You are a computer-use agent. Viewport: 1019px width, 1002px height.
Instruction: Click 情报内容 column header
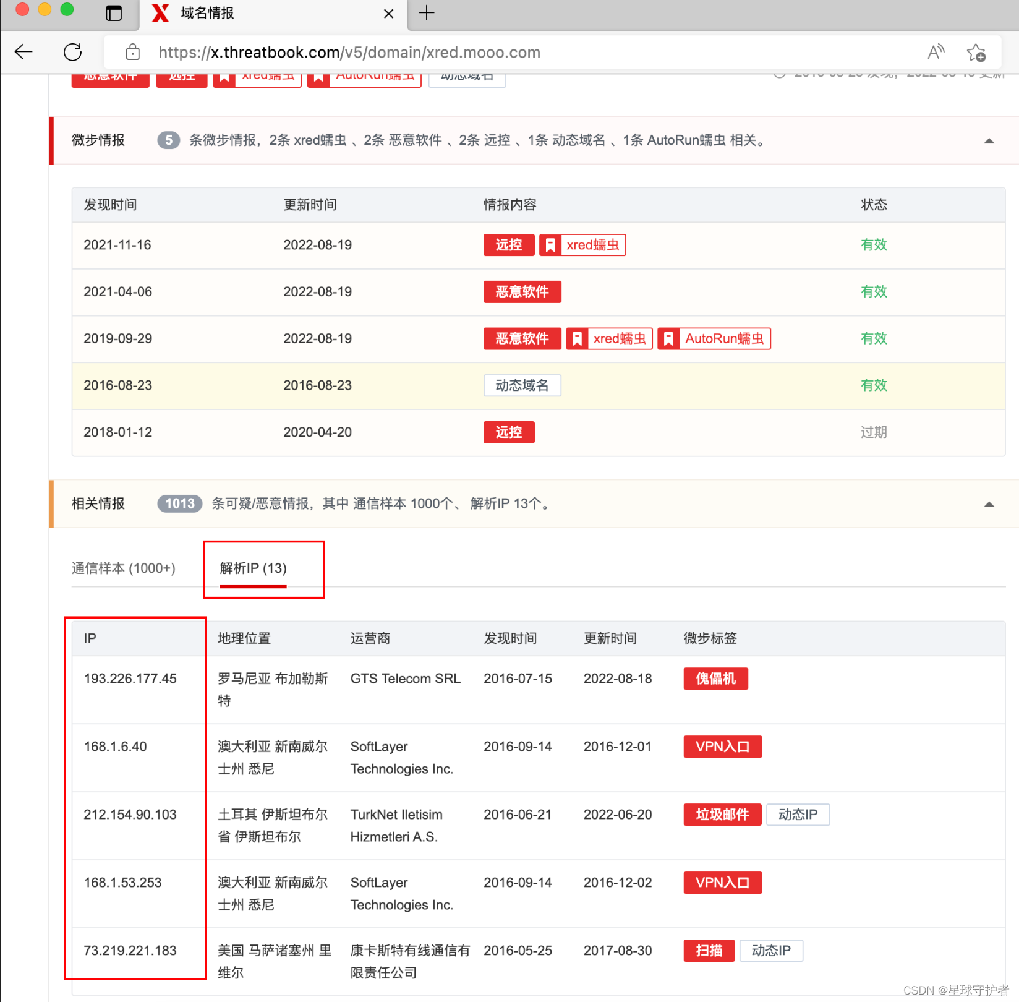pos(510,205)
